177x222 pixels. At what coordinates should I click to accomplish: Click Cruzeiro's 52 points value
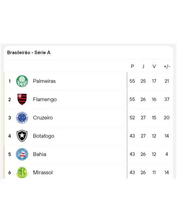(x=132, y=118)
